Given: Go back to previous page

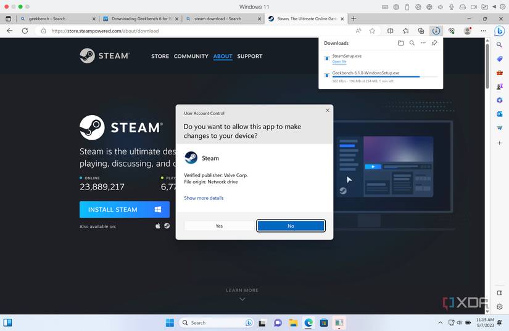Looking at the screenshot, I should tap(9, 31).
